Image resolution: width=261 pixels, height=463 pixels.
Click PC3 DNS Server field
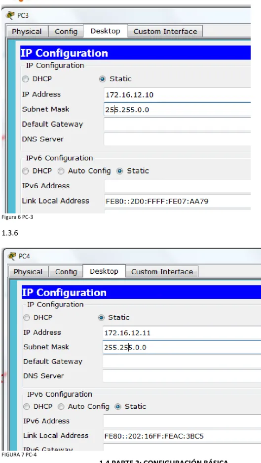[x=177, y=139]
